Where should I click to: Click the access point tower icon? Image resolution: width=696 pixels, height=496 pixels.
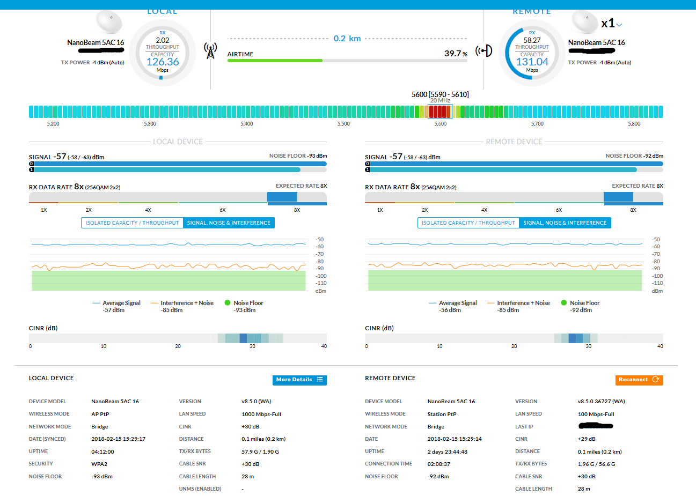tap(210, 51)
